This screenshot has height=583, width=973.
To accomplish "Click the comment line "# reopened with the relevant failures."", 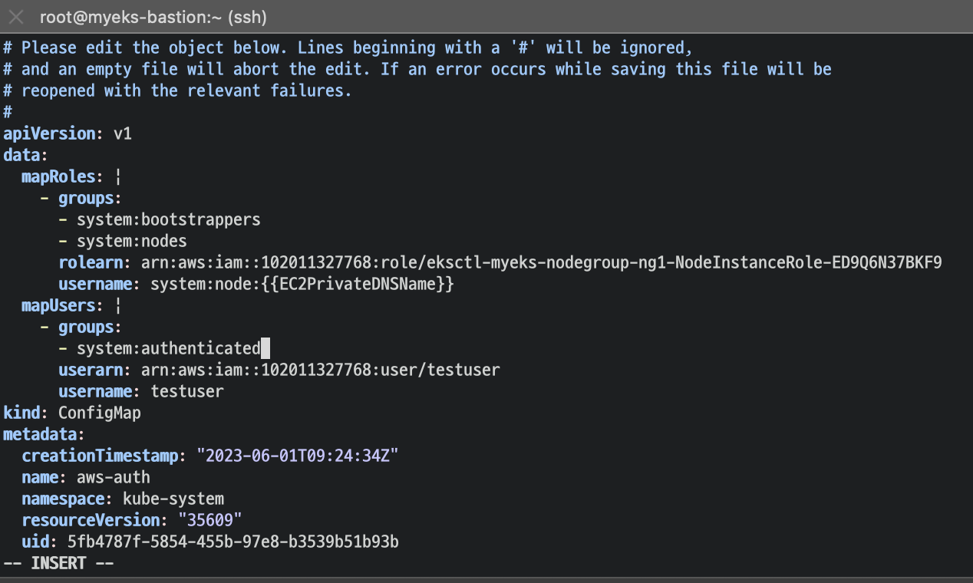I will pos(177,91).
